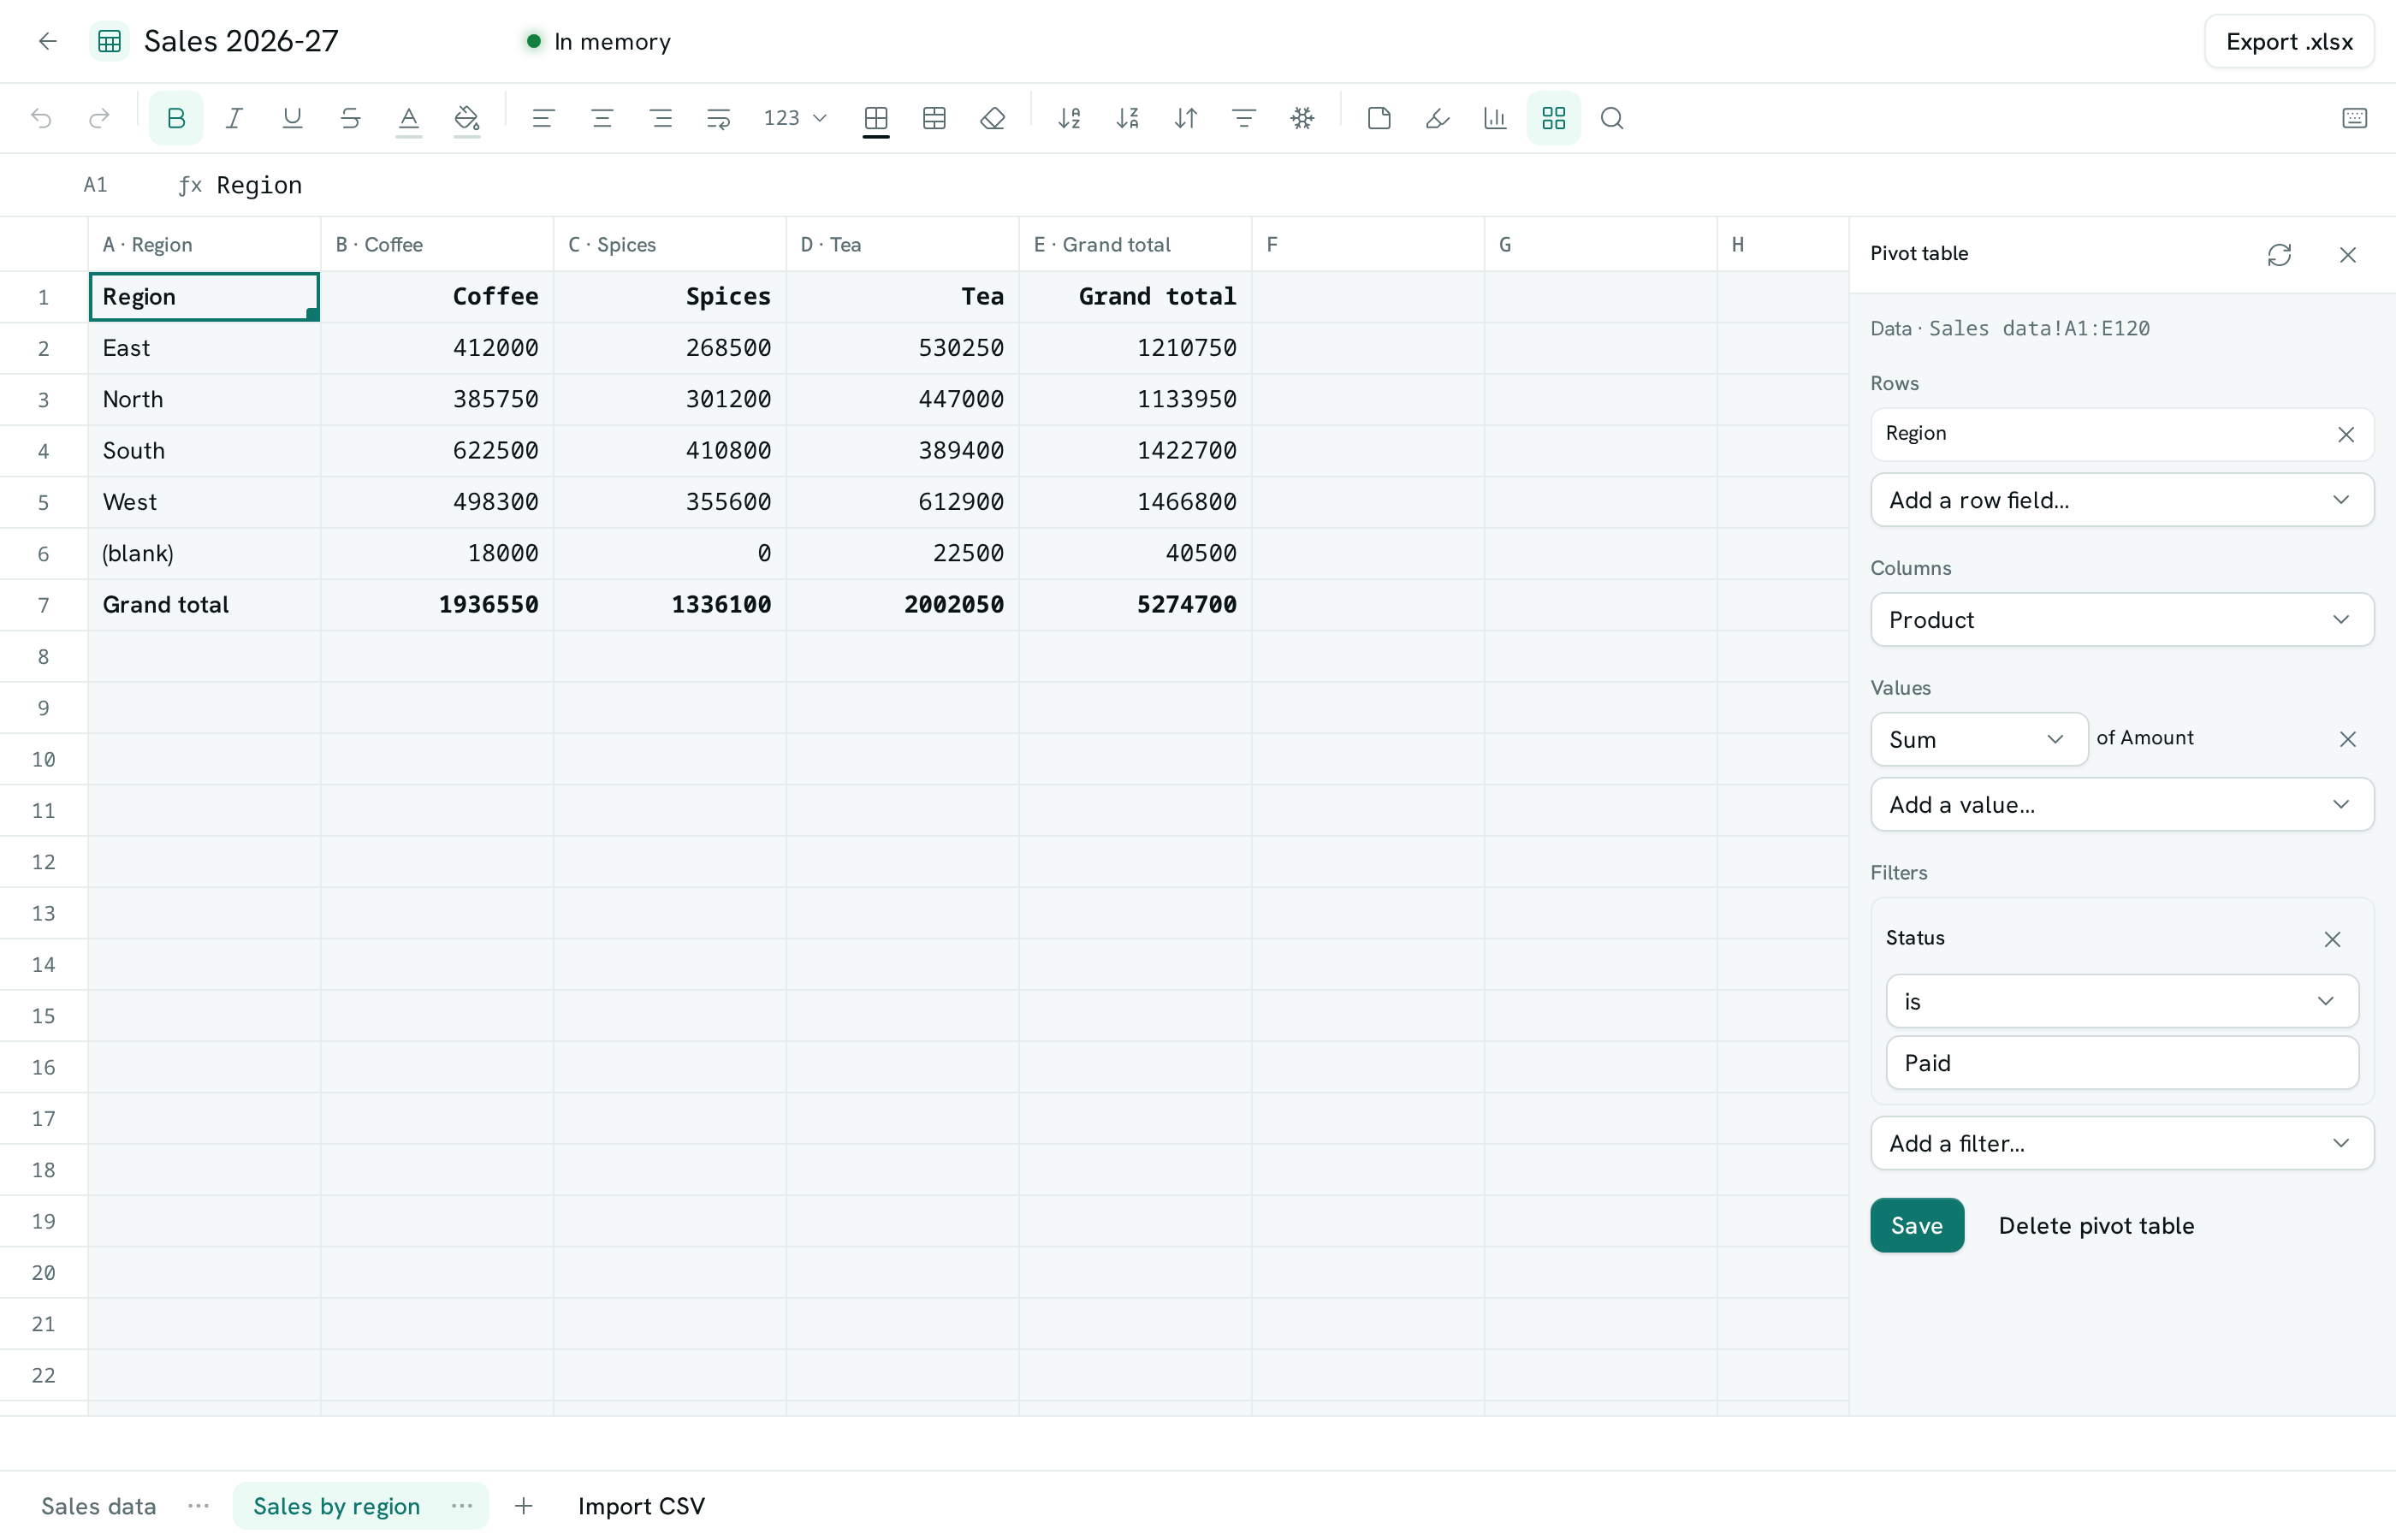The image size is (2396, 1540).
Task: Click the spreadsheet file icon beside Sales 2026-27
Action: [x=110, y=41]
